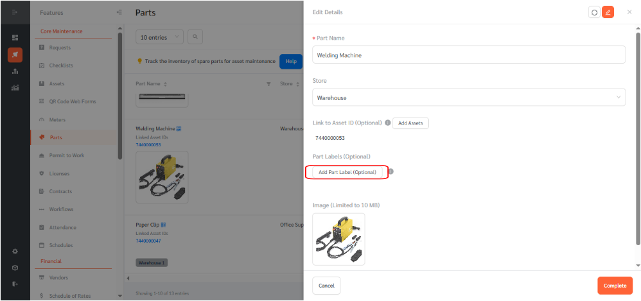The height and width of the screenshot is (301, 641).
Task: Click the orange pencil edit icon
Action: click(x=608, y=12)
